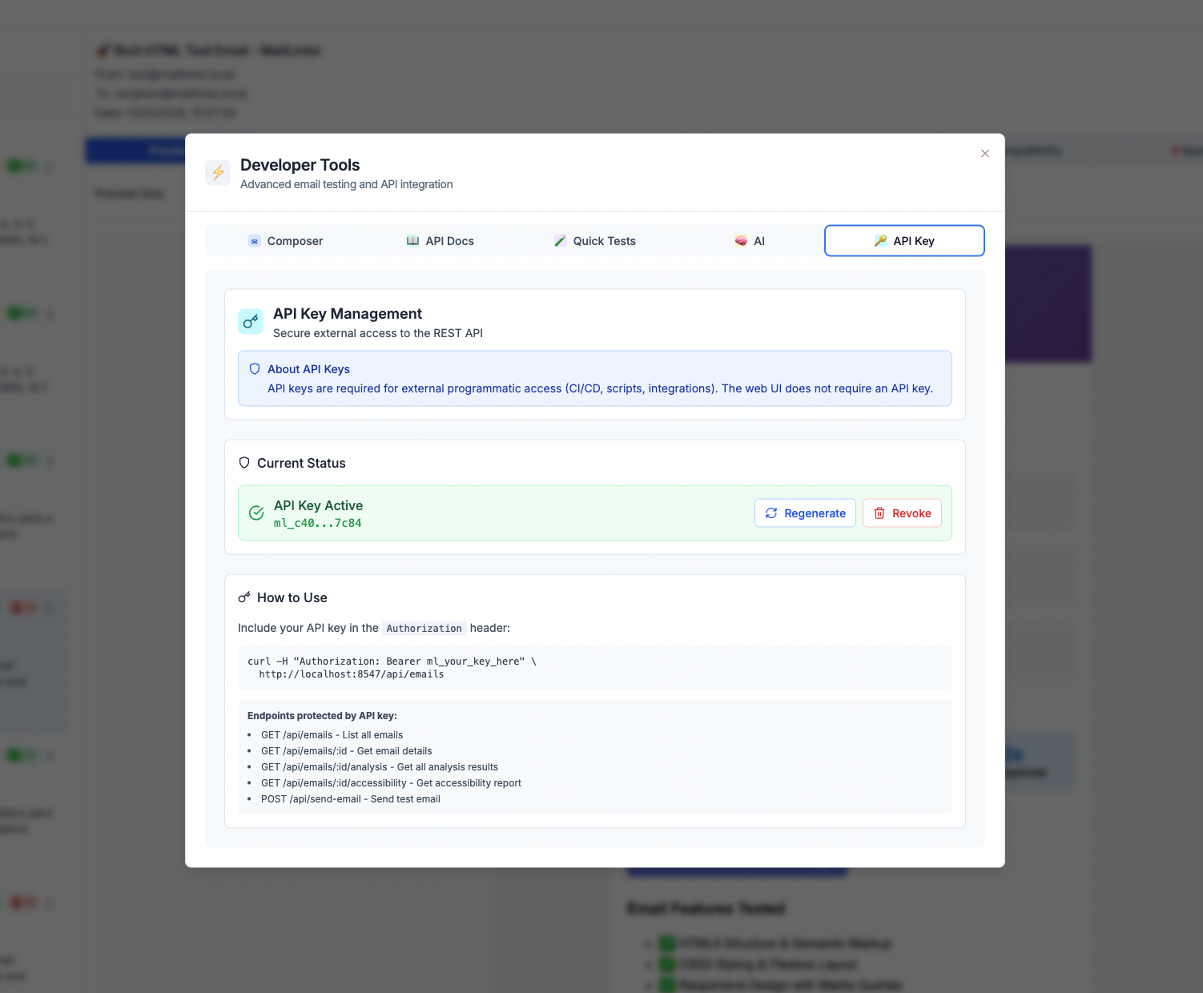Screen dimensions: 1203x993
Task: Click the 'Get all analysis results' endpoint line
Action: [x=380, y=767]
